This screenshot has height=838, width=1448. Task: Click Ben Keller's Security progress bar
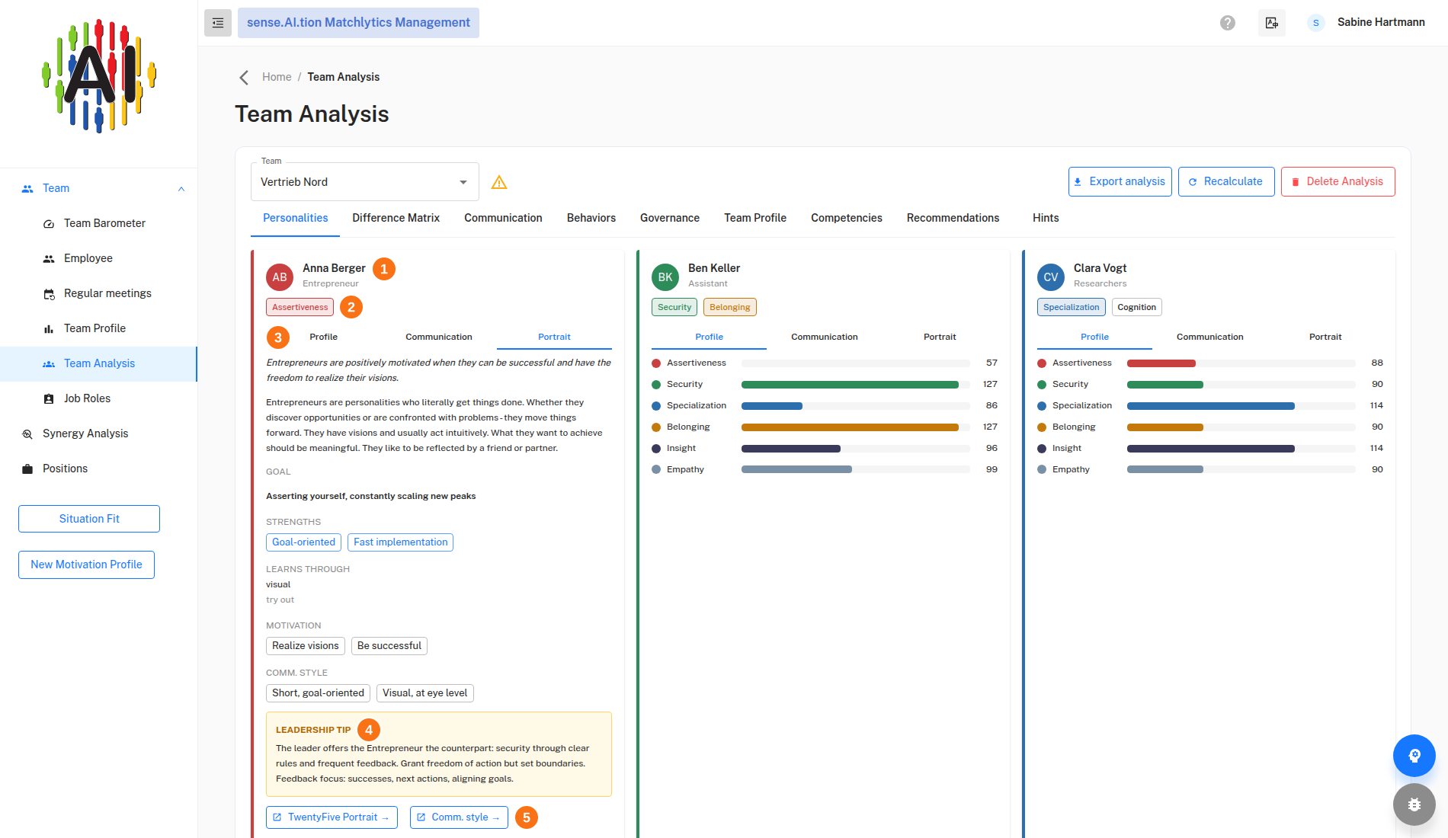[855, 385]
